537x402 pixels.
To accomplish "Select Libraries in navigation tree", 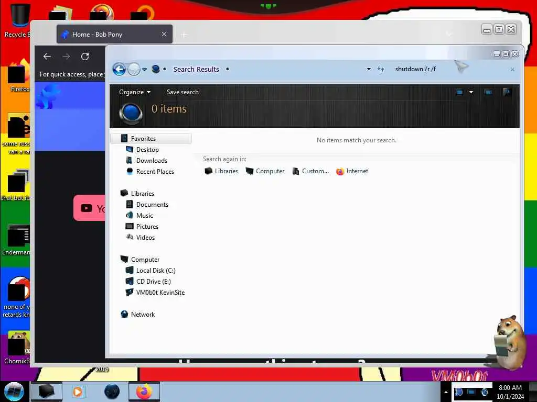I will click(x=143, y=194).
